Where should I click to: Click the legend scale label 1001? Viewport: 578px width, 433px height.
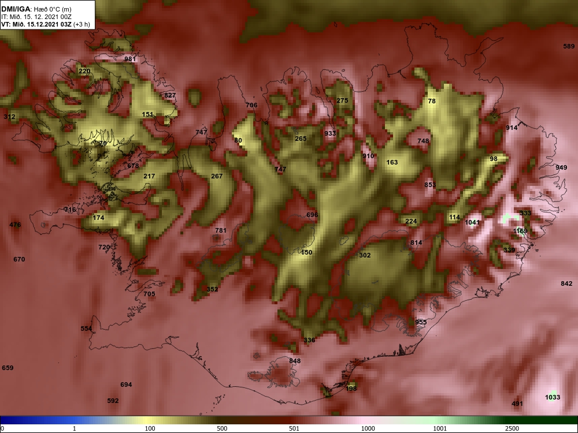point(440,428)
